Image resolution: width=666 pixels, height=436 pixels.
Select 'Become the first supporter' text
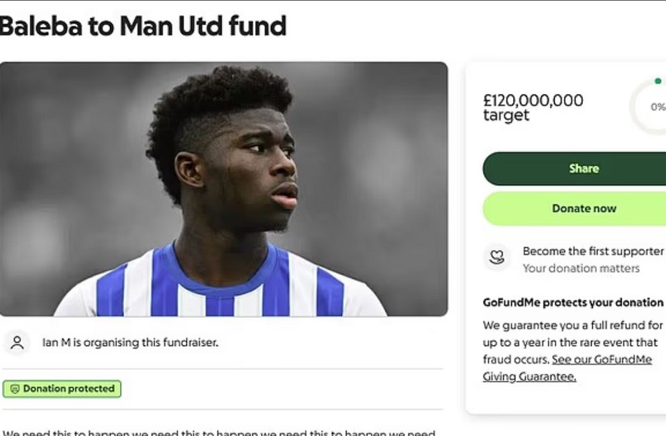pyautogui.click(x=593, y=251)
